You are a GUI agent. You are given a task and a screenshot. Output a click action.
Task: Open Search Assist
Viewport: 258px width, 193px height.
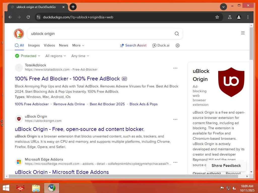133,45
